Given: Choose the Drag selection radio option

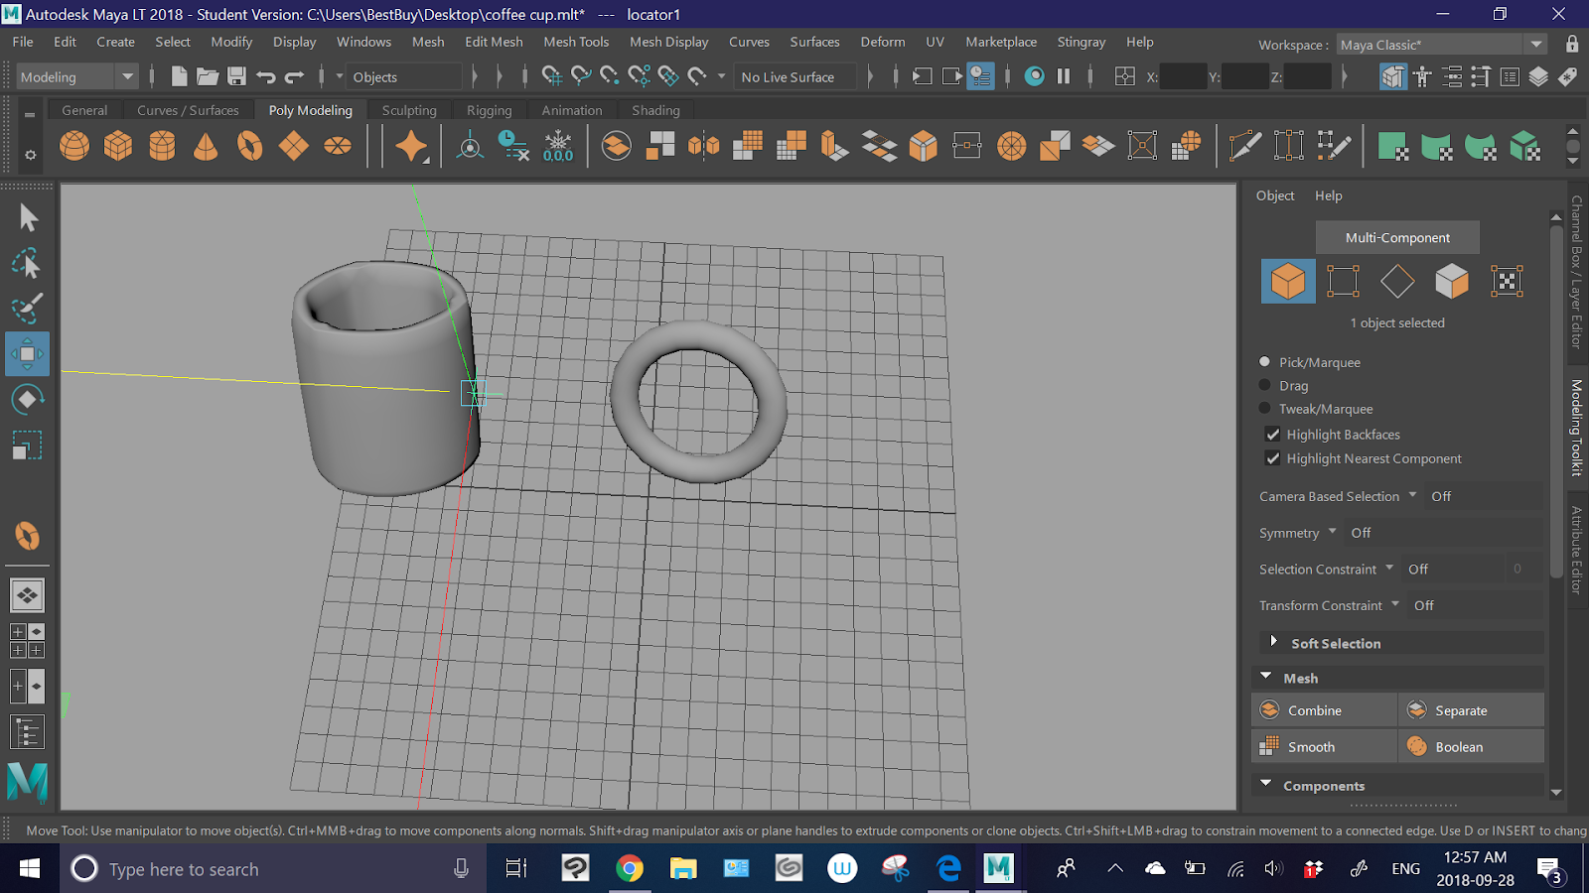Looking at the screenshot, I should (1265, 385).
